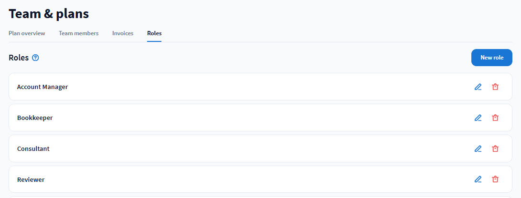521x198 pixels.
Task: Click the Consultant role pencil icon
Action: click(478, 148)
